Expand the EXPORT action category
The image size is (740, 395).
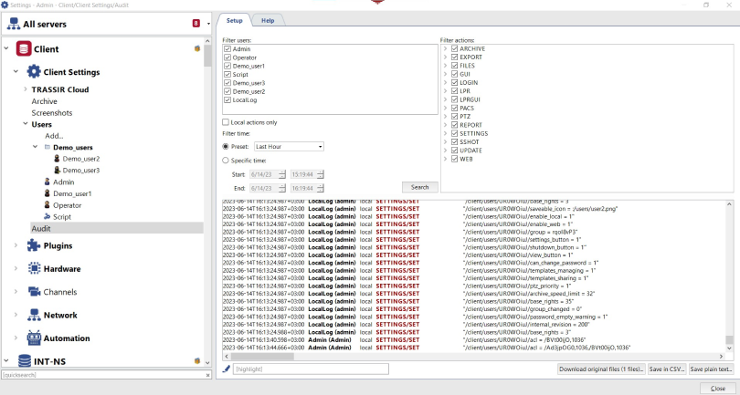point(445,57)
